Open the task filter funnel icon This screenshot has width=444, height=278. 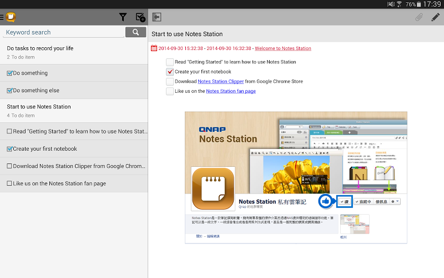pyautogui.click(x=123, y=17)
